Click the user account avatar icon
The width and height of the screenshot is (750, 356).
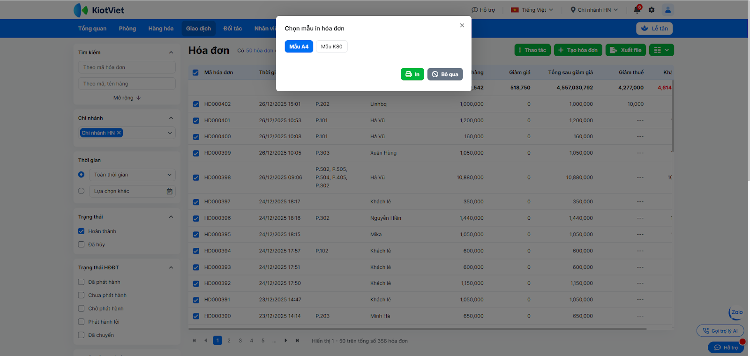667,10
